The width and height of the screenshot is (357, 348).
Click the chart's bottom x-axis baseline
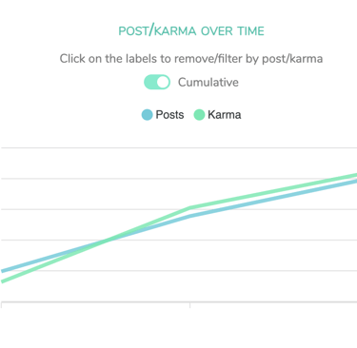tap(179, 301)
